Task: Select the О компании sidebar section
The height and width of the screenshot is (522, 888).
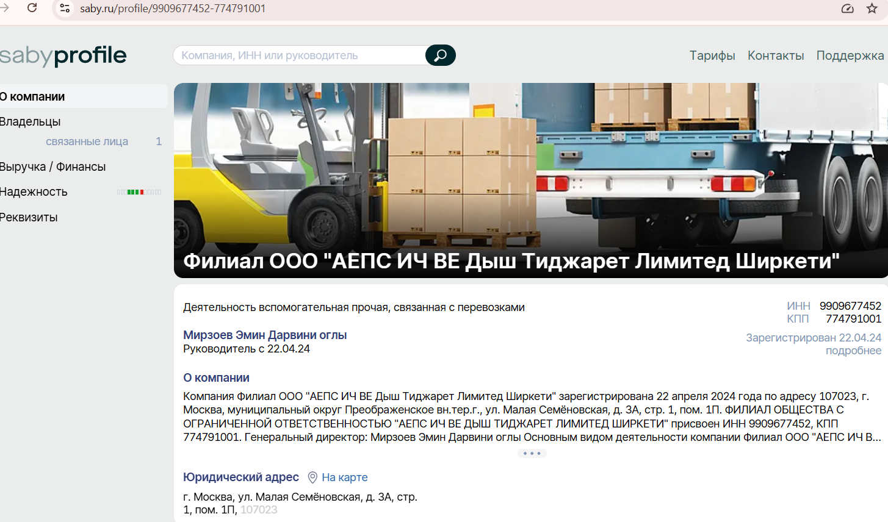Action: tap(84, 96)
